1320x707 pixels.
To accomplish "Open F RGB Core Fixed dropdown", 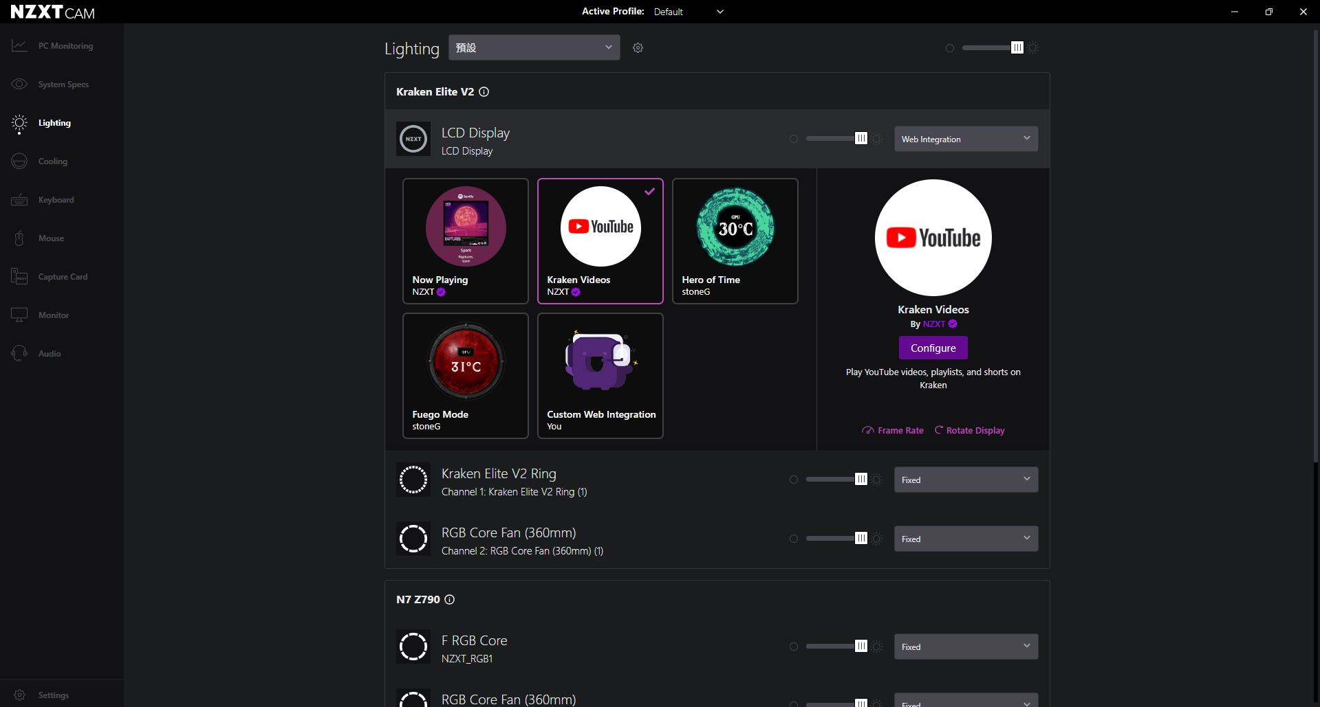I will click(x=966, y=647).
